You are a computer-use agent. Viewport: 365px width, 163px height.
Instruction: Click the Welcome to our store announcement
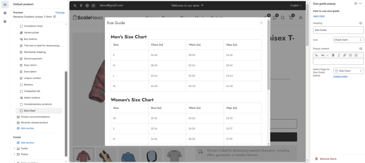(x=187, y=5)
